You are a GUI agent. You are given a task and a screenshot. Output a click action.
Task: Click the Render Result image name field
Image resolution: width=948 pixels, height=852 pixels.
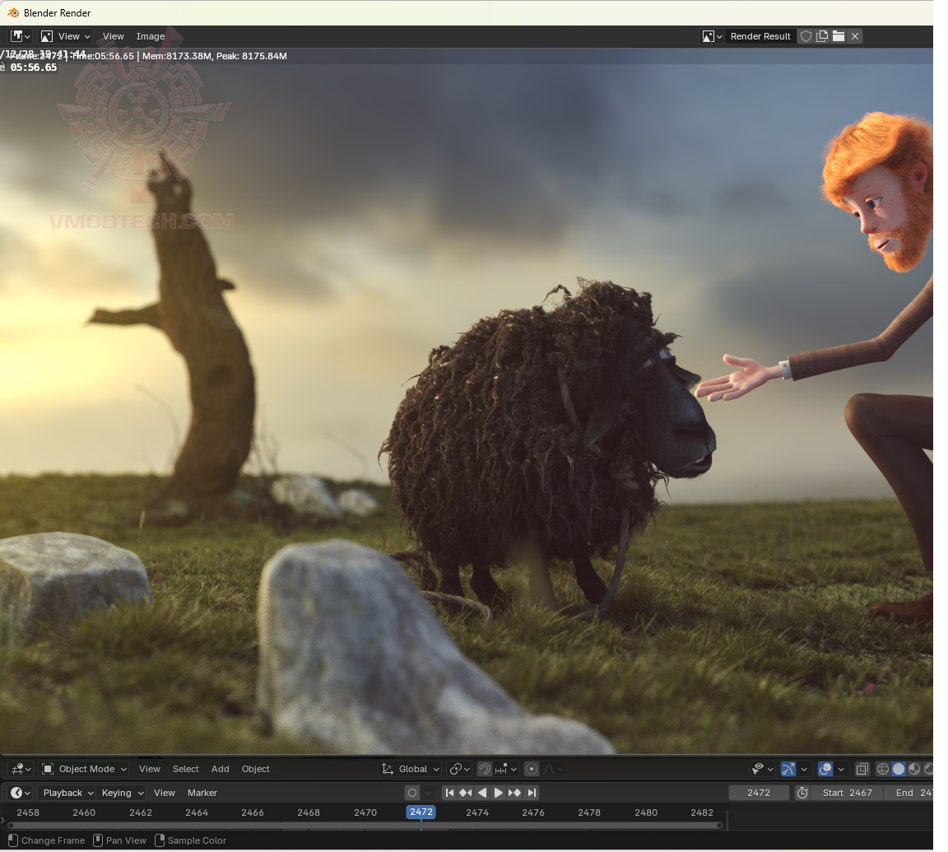(x=760, y=36)
